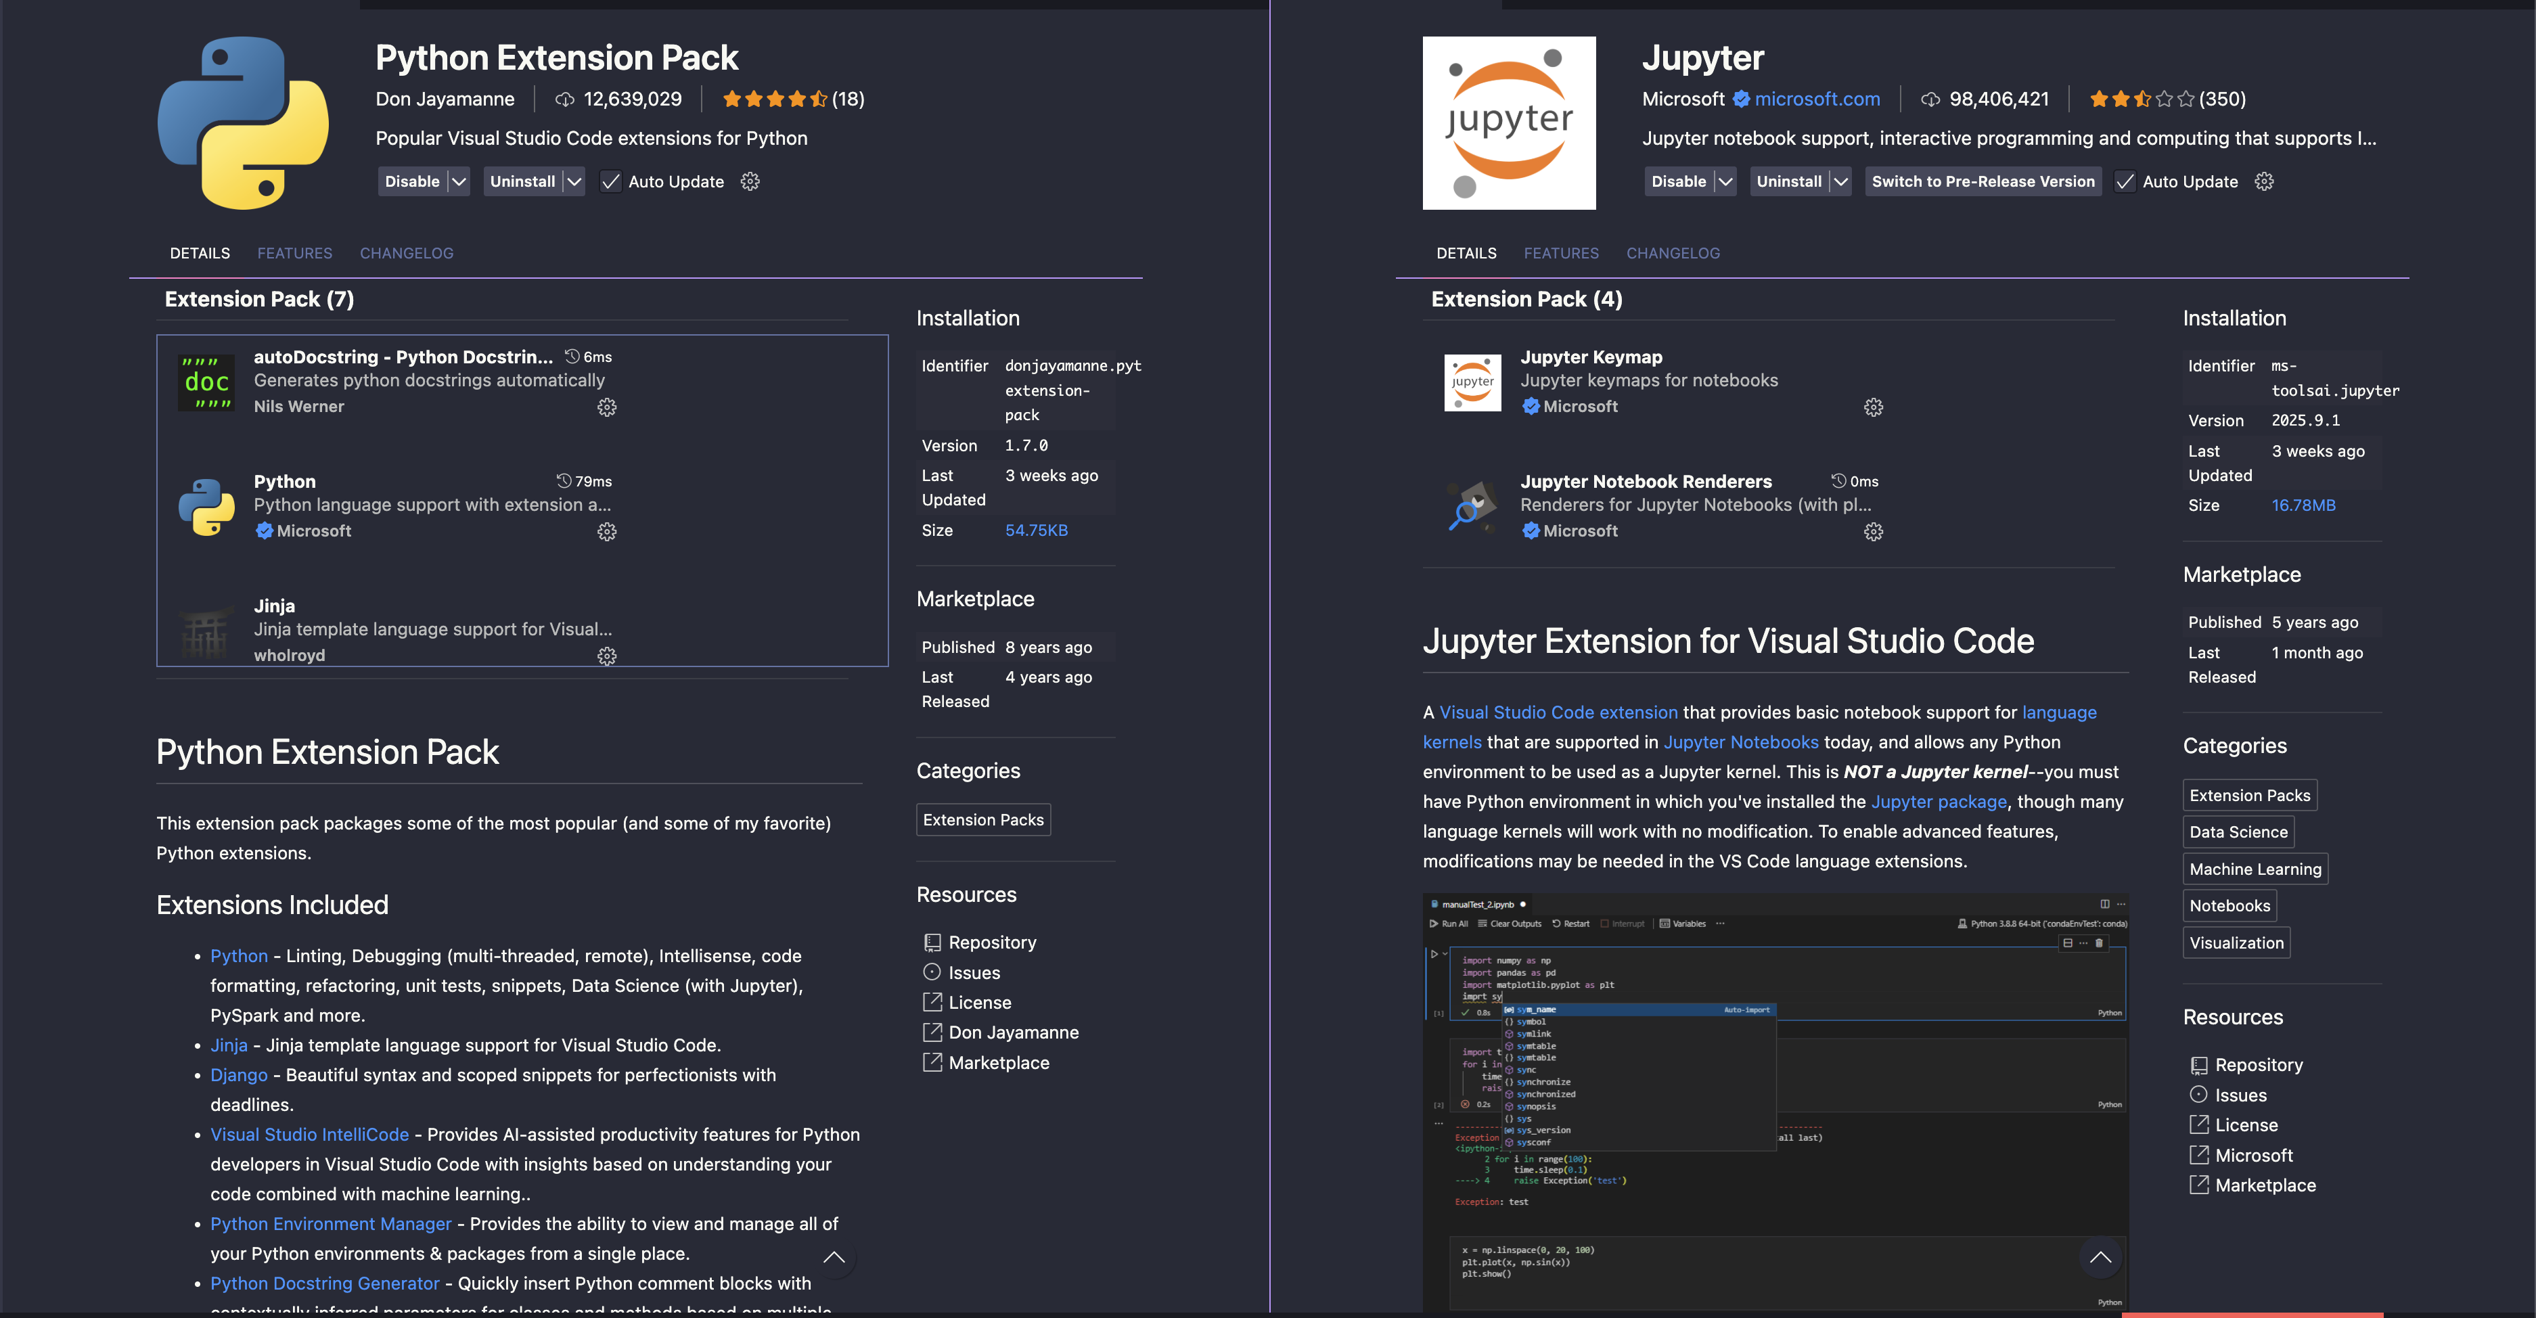Click the gear icon for Python extension row
2536x1318 pixels.
606,532
